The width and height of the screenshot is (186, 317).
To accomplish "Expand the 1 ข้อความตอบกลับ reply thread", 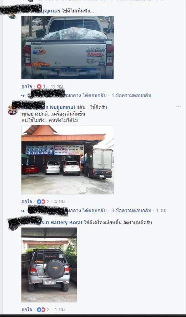I will pyautogui.click(x=131, y=96).
